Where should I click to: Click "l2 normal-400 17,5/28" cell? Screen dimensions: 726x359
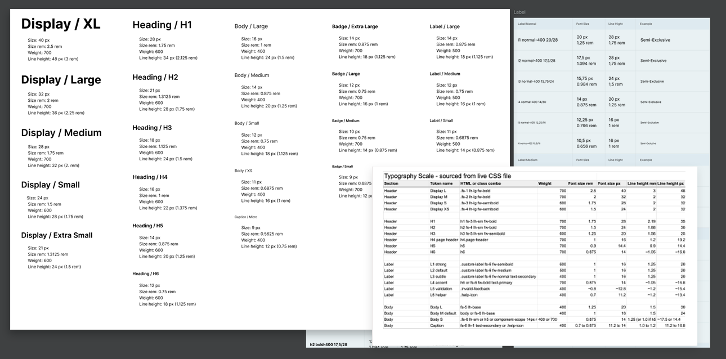tap(535, 61)
